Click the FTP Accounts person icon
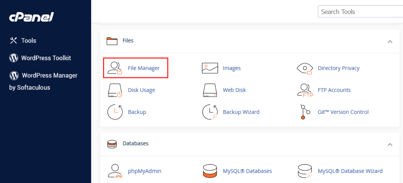 pyautogui.click(x=305, y=90)
